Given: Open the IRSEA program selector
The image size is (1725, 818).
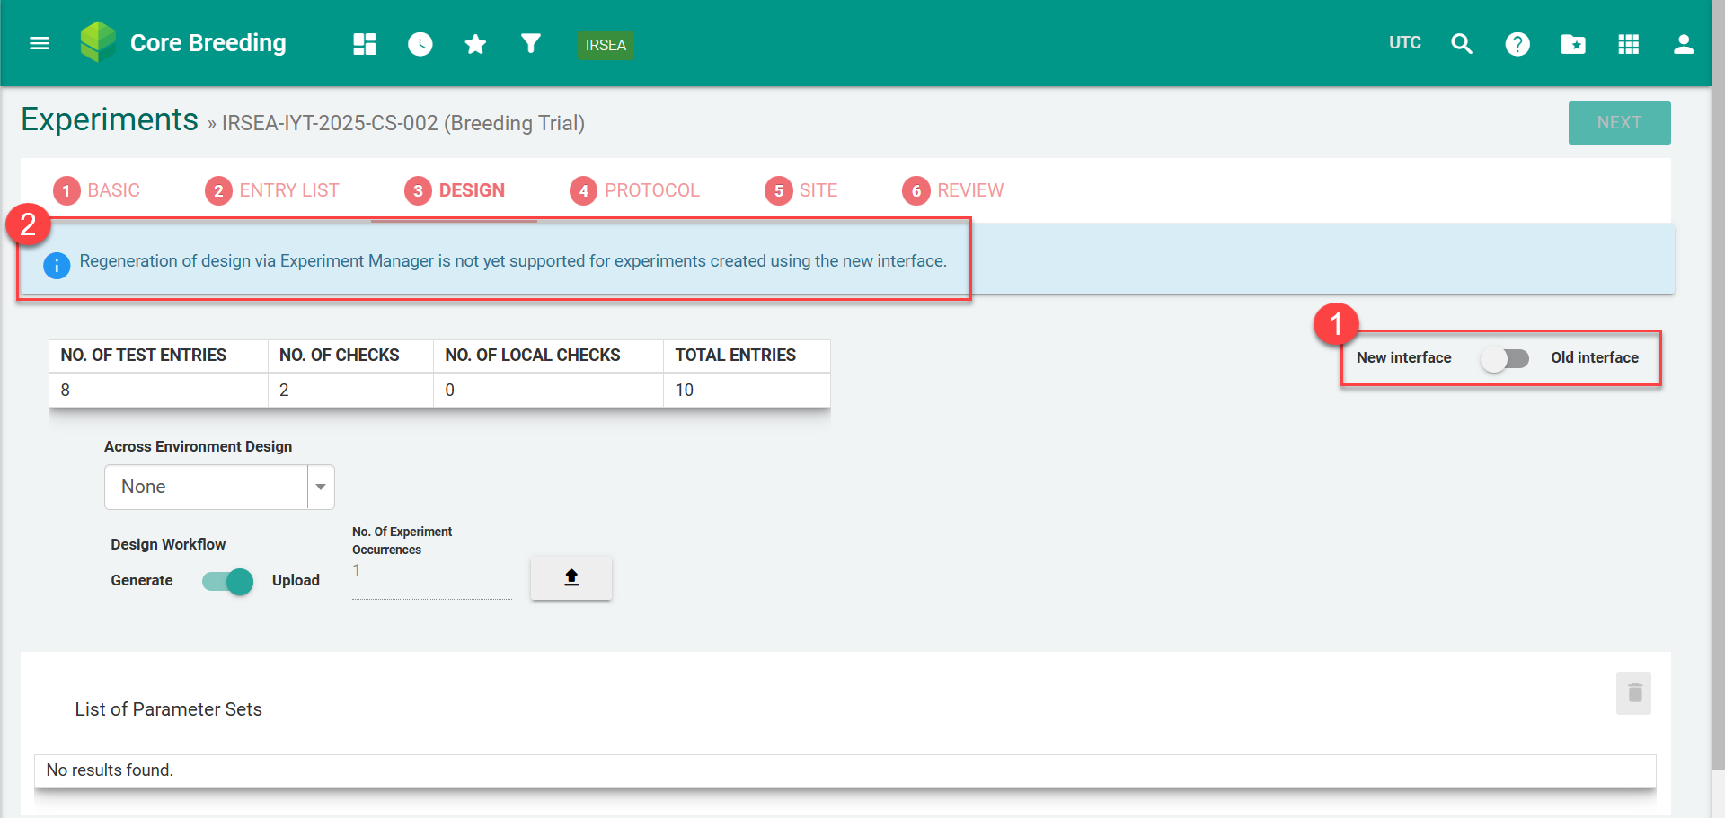Looking at the screenshot, I should coord(606,45).
